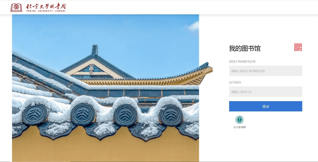Select the 北大医学部 round emblem

(x=239, y=120)
